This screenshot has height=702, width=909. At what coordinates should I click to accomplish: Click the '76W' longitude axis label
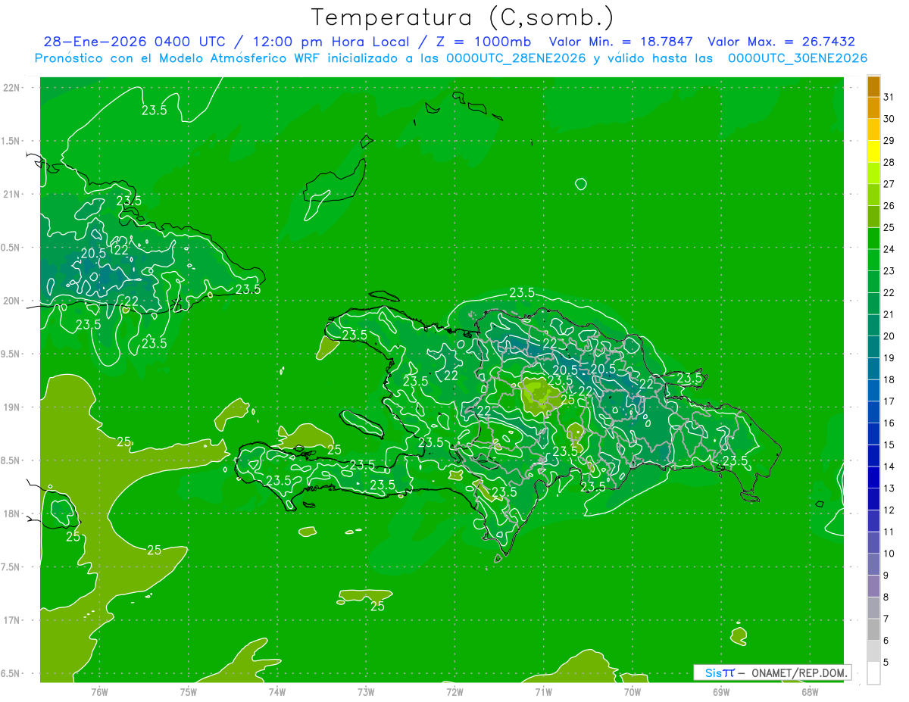click(99, 692)
